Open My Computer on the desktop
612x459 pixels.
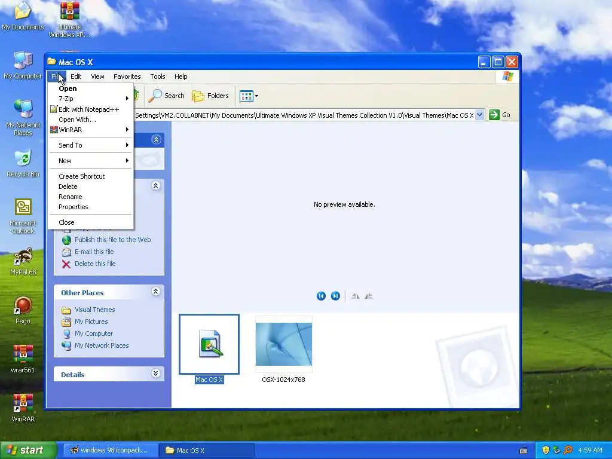click(23, 65)
